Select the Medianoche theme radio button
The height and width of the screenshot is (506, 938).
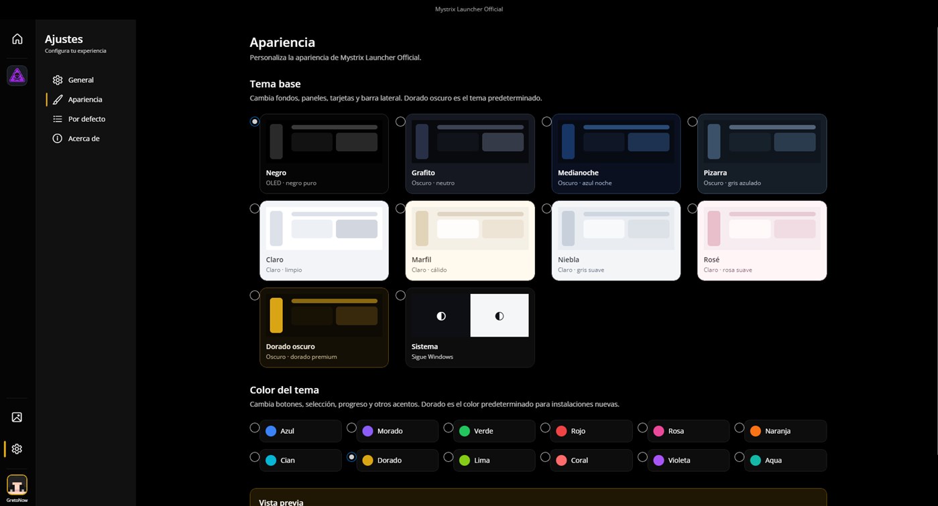(x=546, y=122)
